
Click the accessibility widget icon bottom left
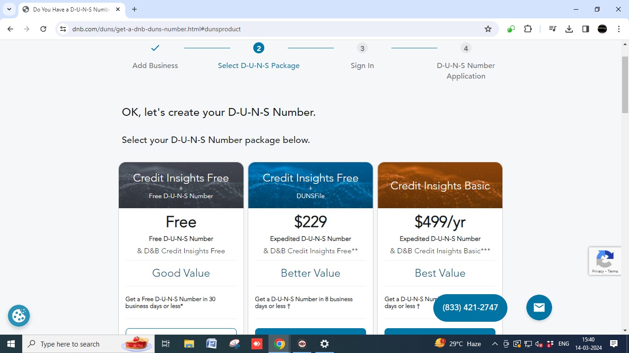point(18,316)
